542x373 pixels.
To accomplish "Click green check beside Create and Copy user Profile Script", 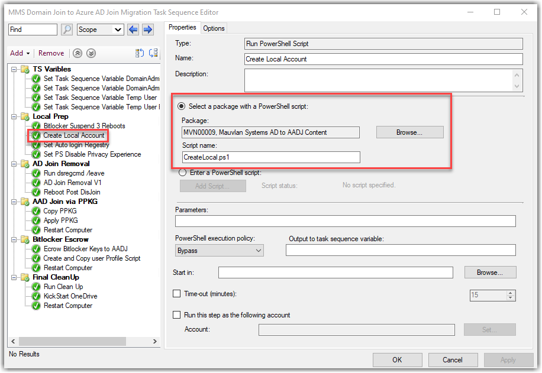I will pyautogui.click(x=36, y=258).
